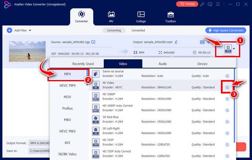Click the Save to path field
Screen dimensions: 252x160
pos(39,151)
